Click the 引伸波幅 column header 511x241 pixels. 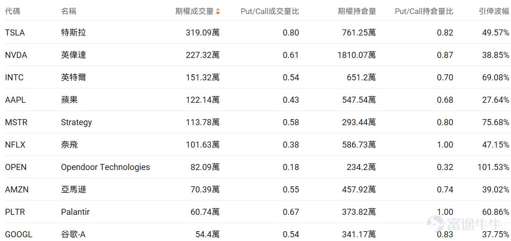click(x=494, y=11)
